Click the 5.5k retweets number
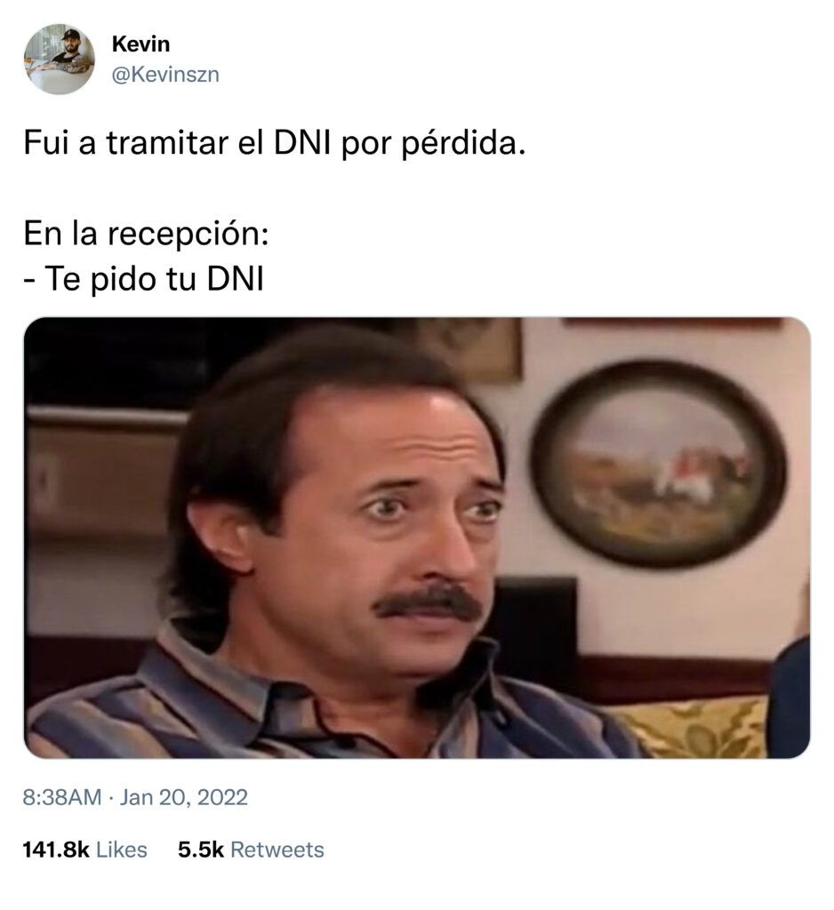Image resolution: width=834 pixels, height=910 pixels. (200, 850)
